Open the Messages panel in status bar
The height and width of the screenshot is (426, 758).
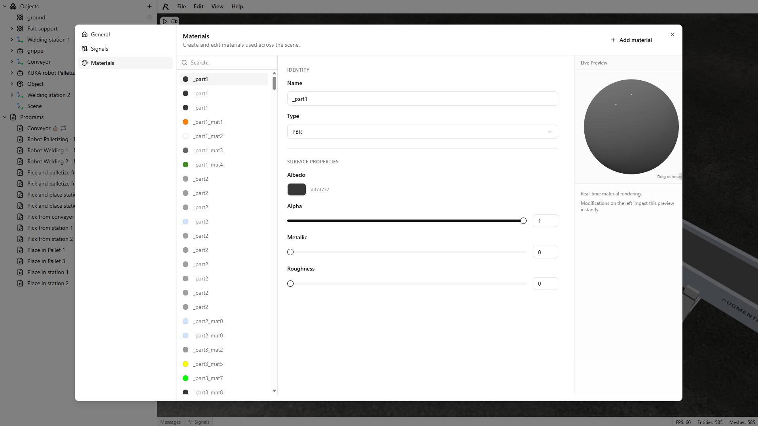point(170,422)
